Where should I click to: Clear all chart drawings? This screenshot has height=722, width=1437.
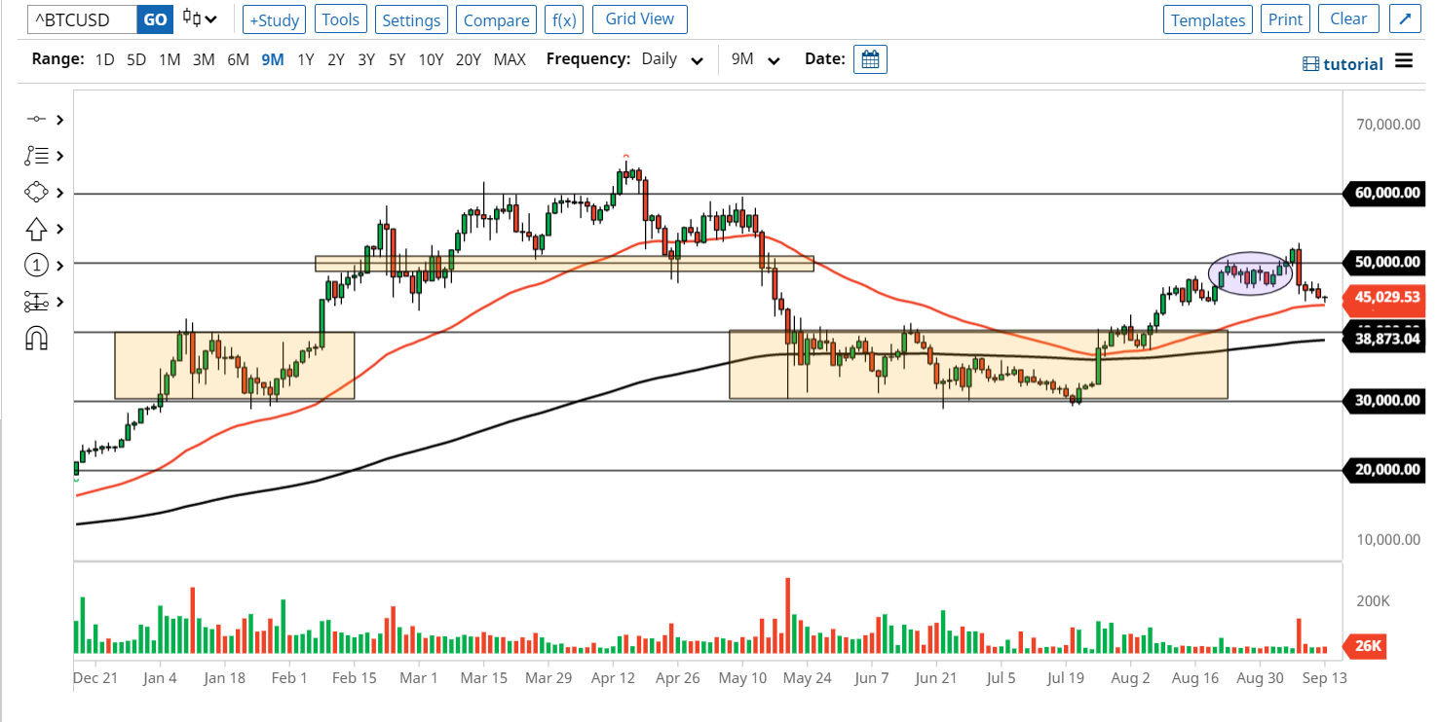[x=1348, y=18]
